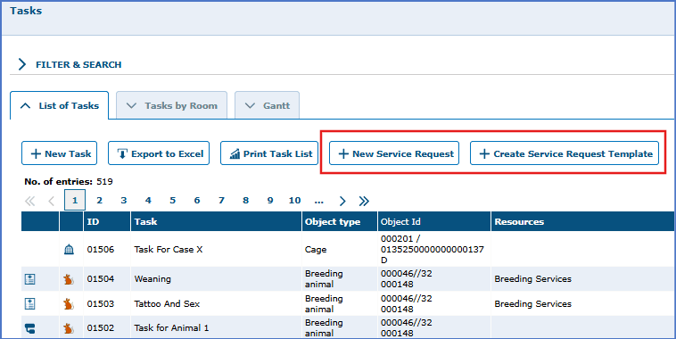Sort by Resources column header

[x=583, y=221]
